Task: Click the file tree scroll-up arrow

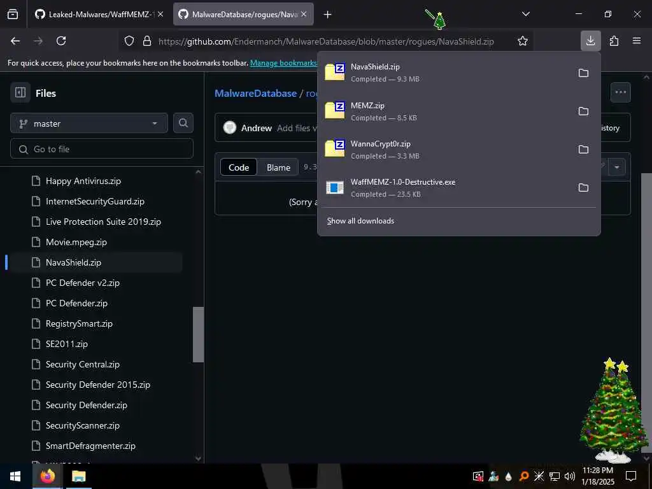Action: [x=199, y=172]
